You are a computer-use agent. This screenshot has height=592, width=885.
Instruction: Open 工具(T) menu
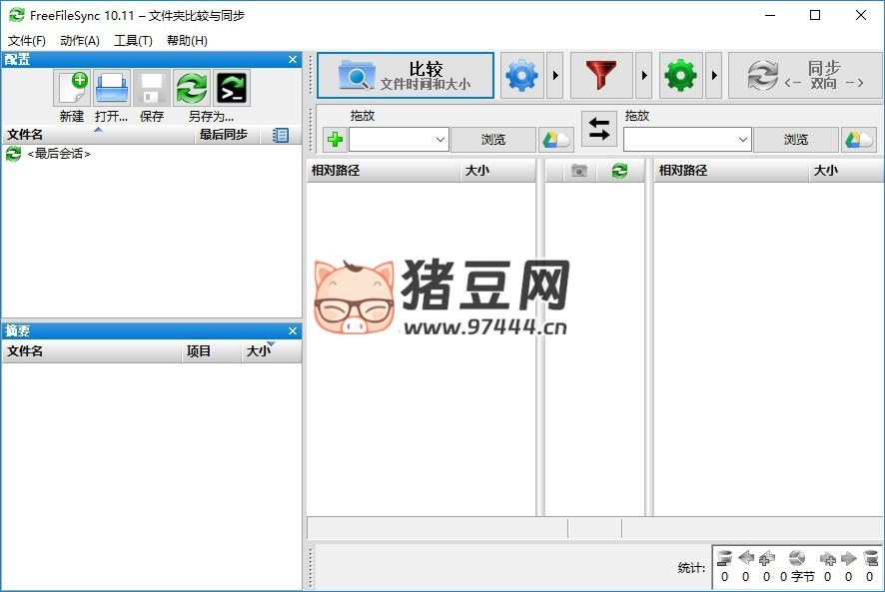coord(133,41)
